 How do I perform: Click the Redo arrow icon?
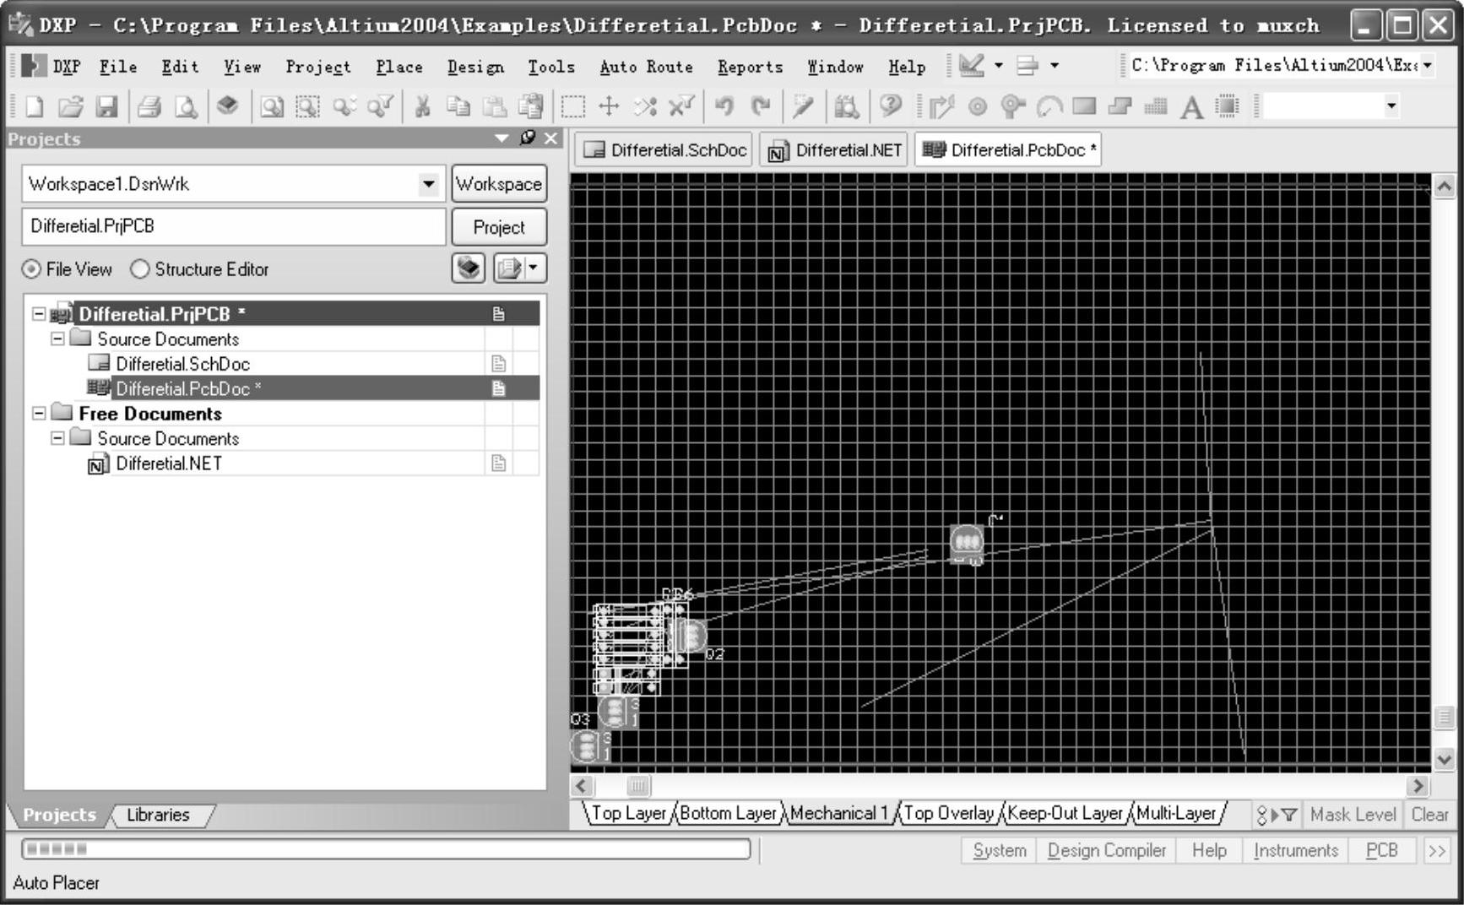click(x=760, y=106)
